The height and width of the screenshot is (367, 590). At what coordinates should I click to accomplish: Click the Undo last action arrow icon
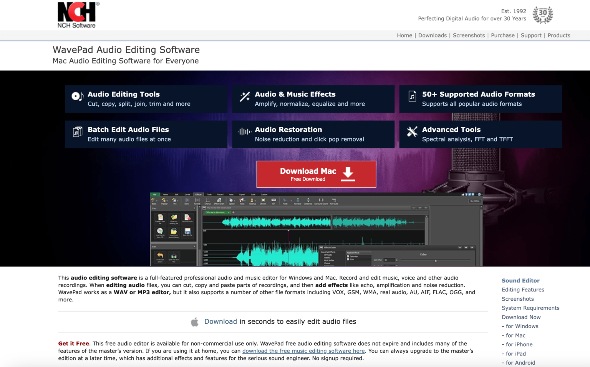point(160,256)
